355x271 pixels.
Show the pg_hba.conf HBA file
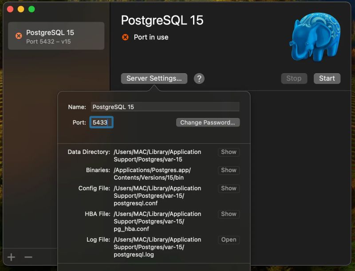click(228, 214)
